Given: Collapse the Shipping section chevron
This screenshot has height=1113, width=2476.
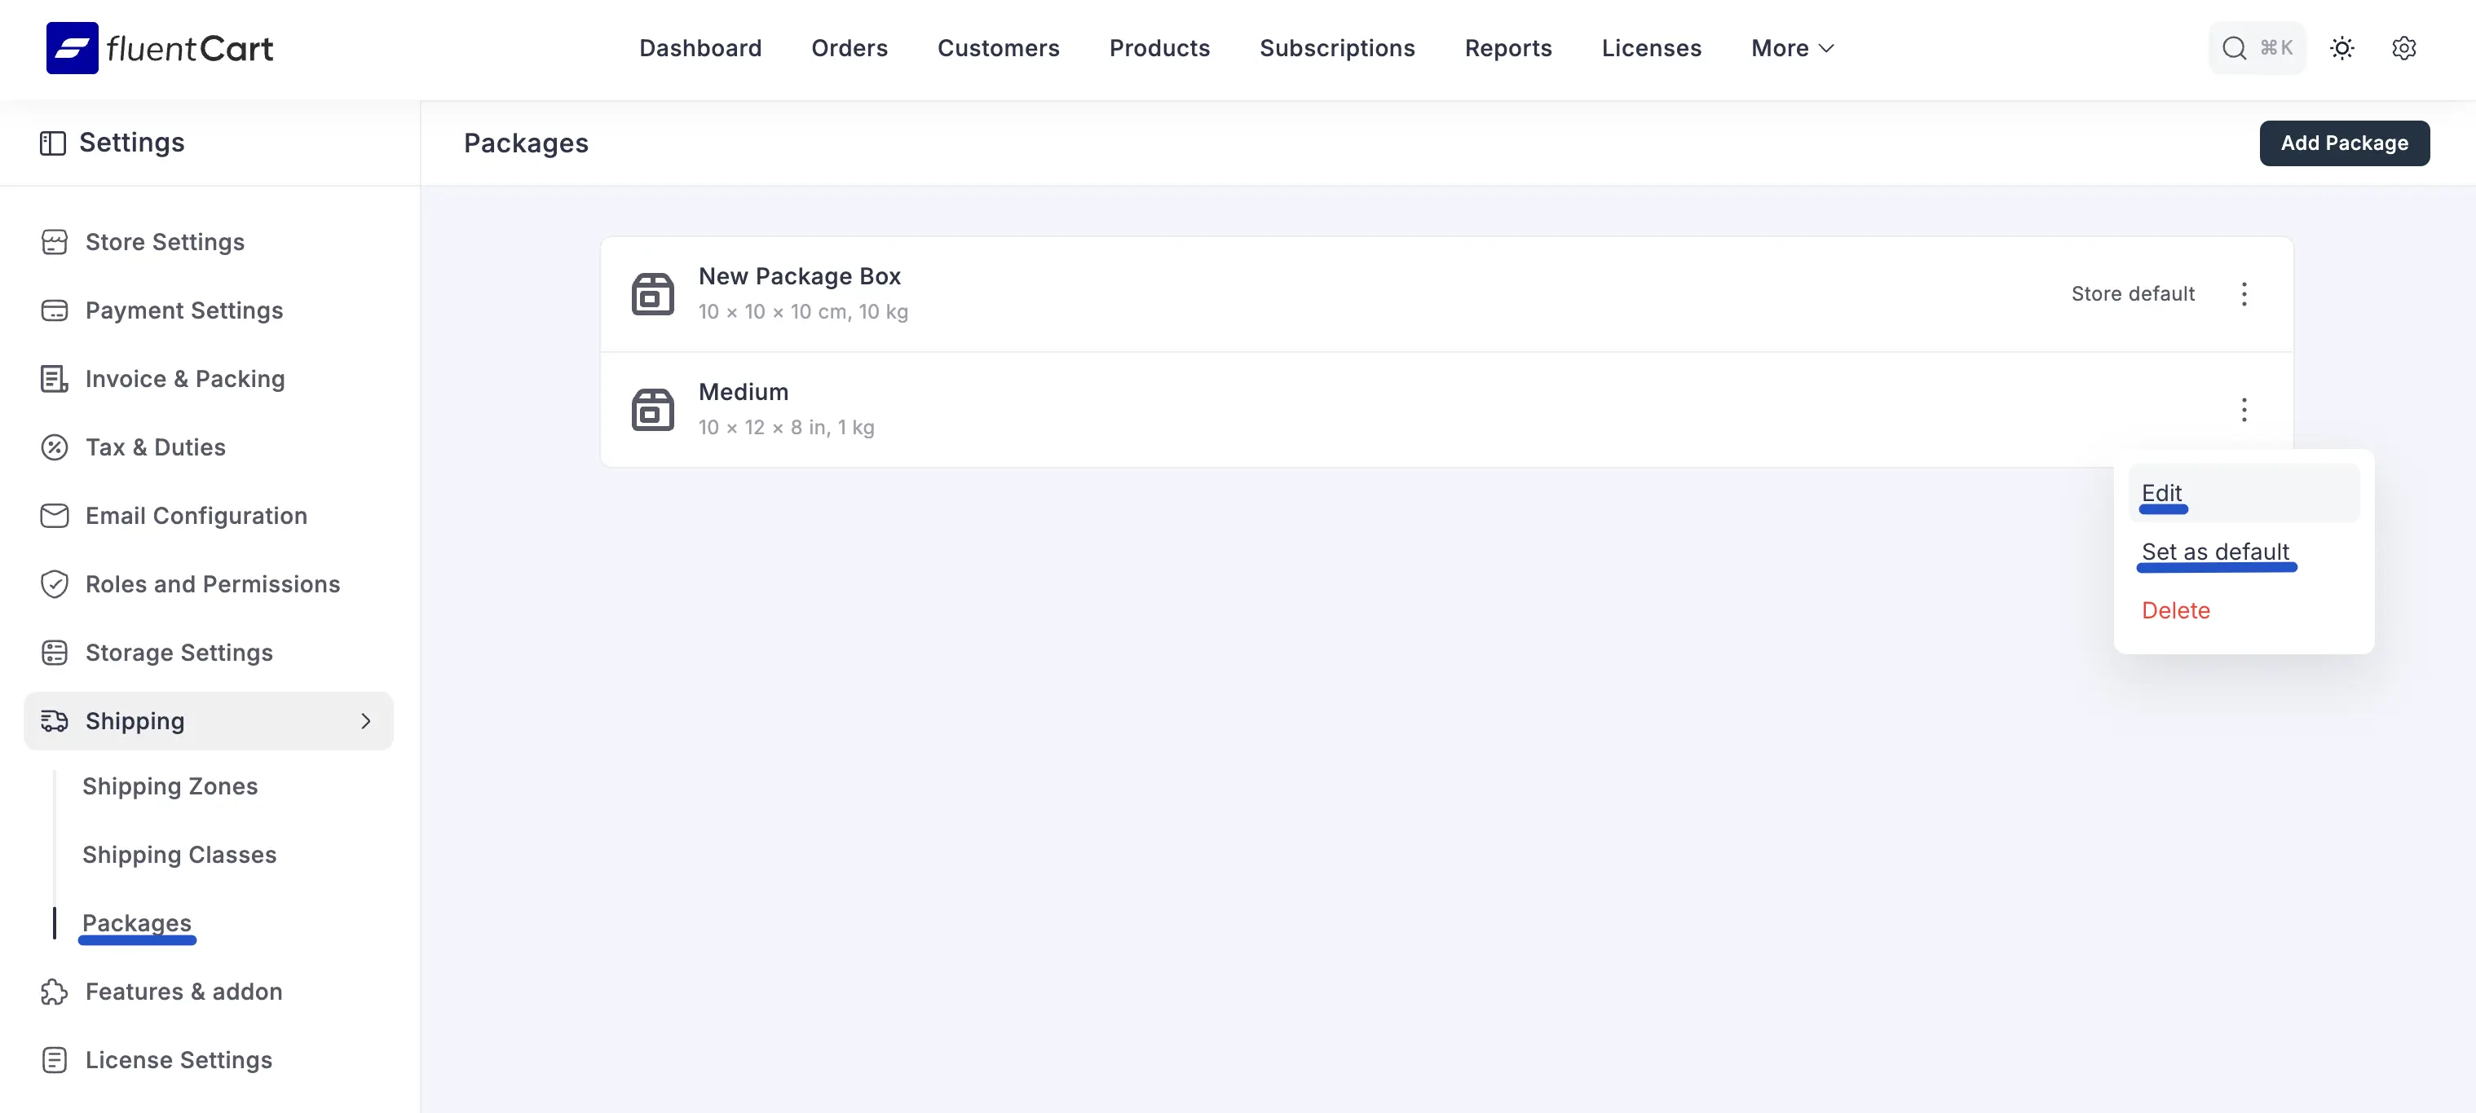Looking at the screenshot, I should tap(366, 720).
